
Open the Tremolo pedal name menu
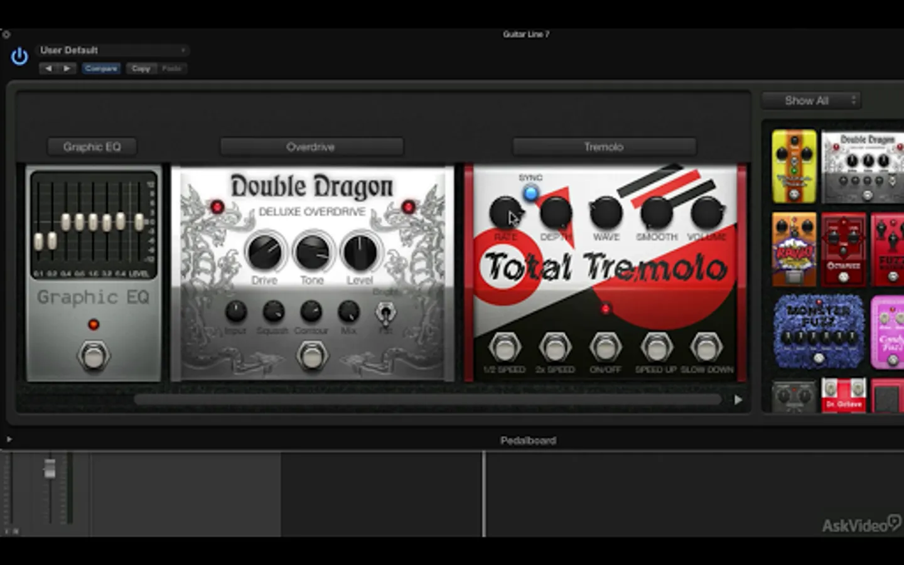(604, 147)
